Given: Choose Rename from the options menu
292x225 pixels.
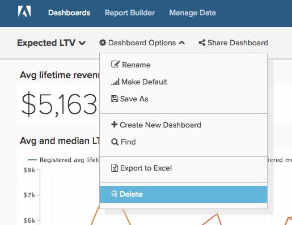Looking at the screenshot, I should pos(183,65).
